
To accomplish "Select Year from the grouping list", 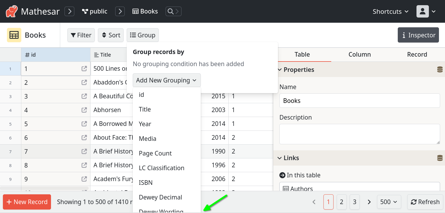I will click(x=145, y=124).
